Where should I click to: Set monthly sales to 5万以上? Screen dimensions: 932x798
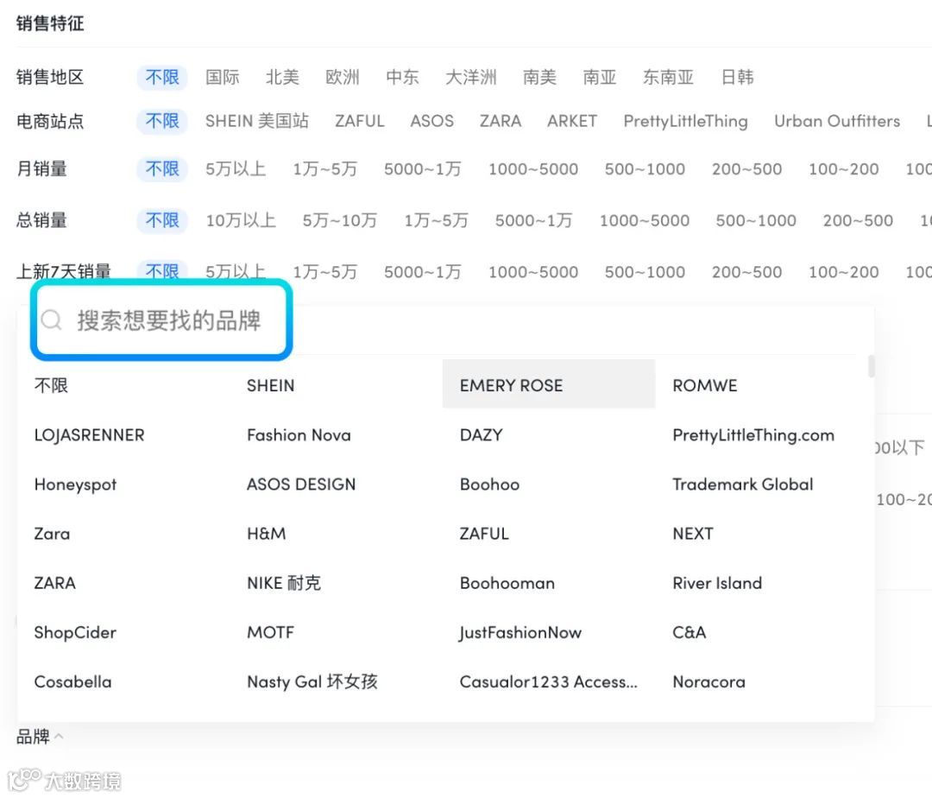[236, 169]
